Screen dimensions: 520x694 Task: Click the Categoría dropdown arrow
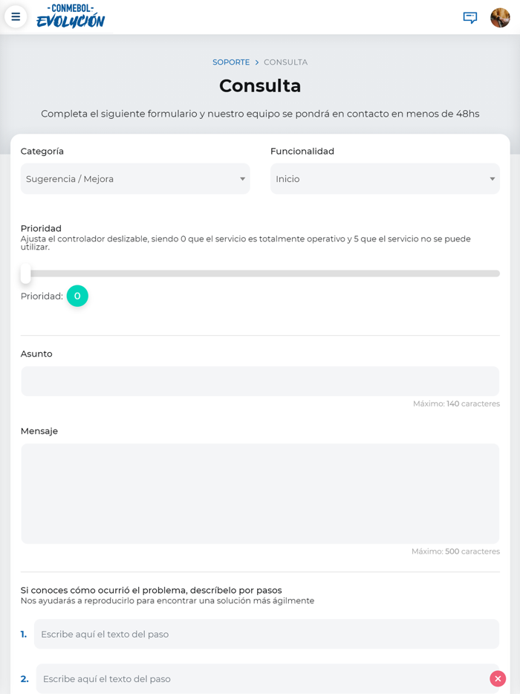(x=242, y=179)
